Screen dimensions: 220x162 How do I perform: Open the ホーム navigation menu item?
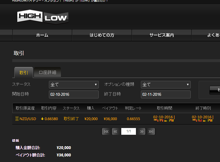pos(42,35)
